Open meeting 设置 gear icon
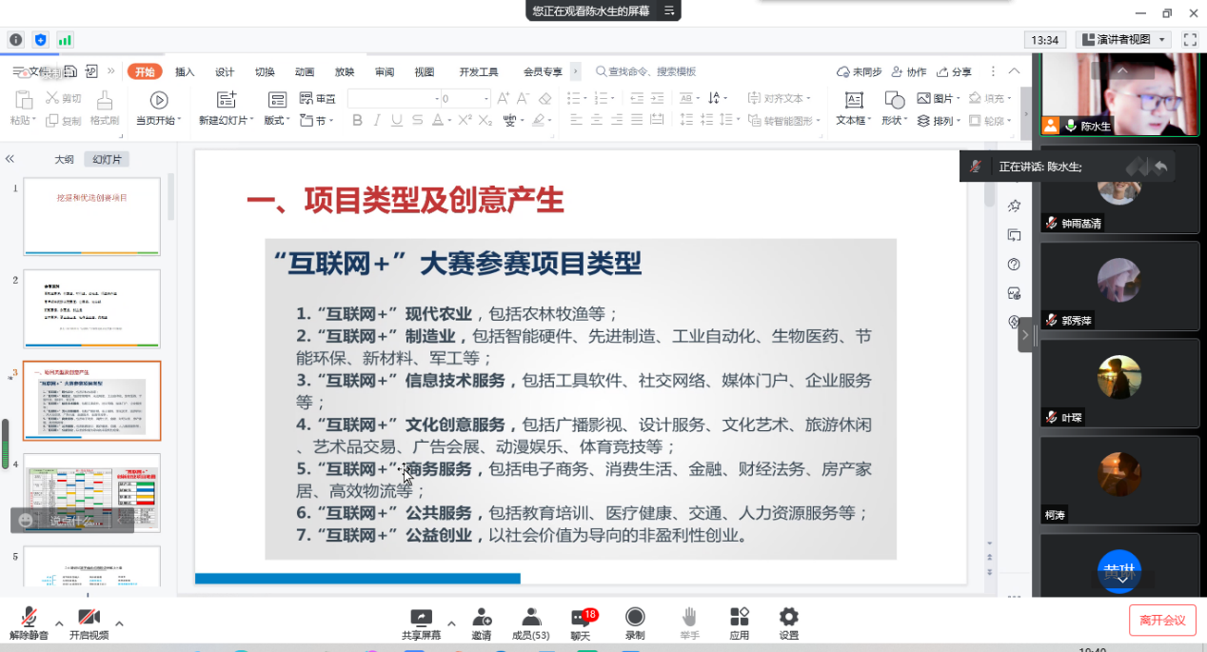Screen dimensions: 1207x652 pos(788,622)
